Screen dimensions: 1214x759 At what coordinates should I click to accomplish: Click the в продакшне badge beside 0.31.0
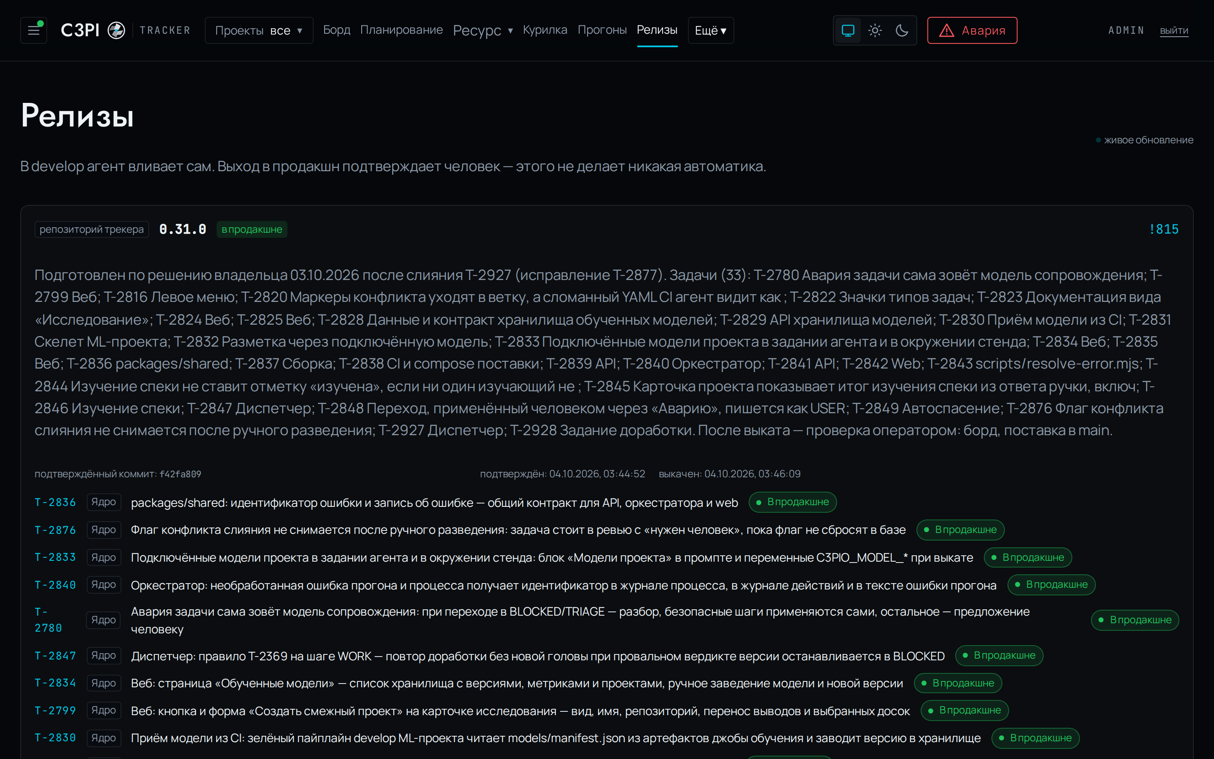pyautogui.click(x=252, y=229)
